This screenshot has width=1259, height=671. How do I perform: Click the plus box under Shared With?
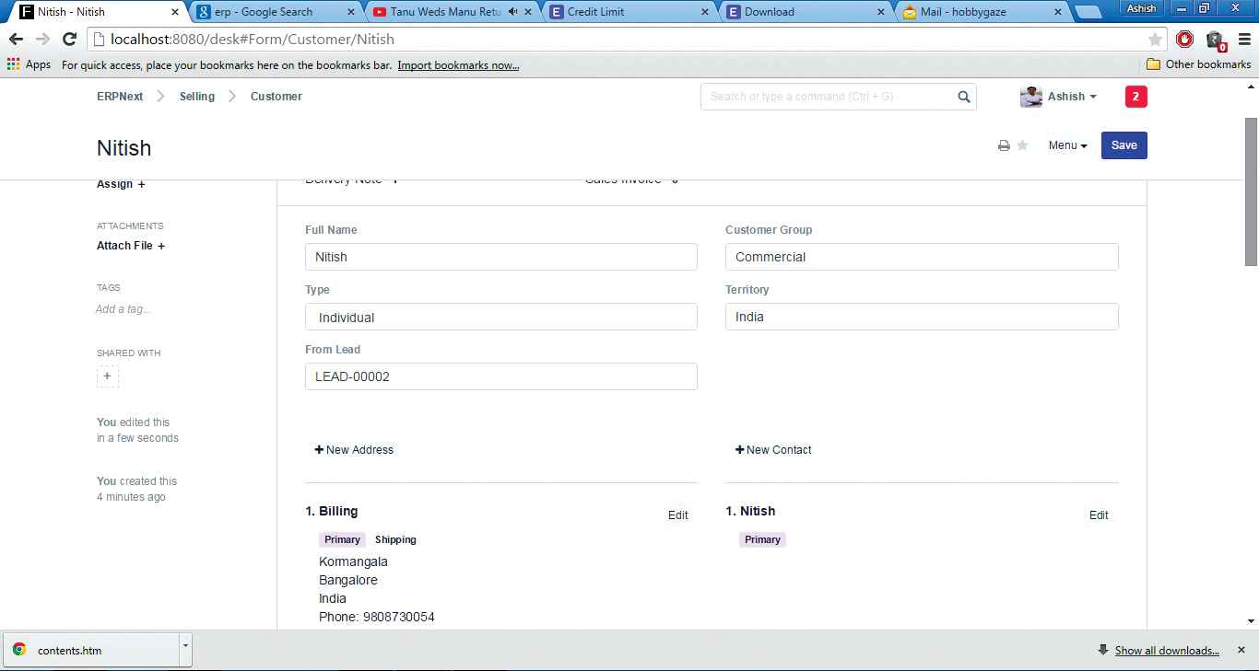(x=108, y=376)
